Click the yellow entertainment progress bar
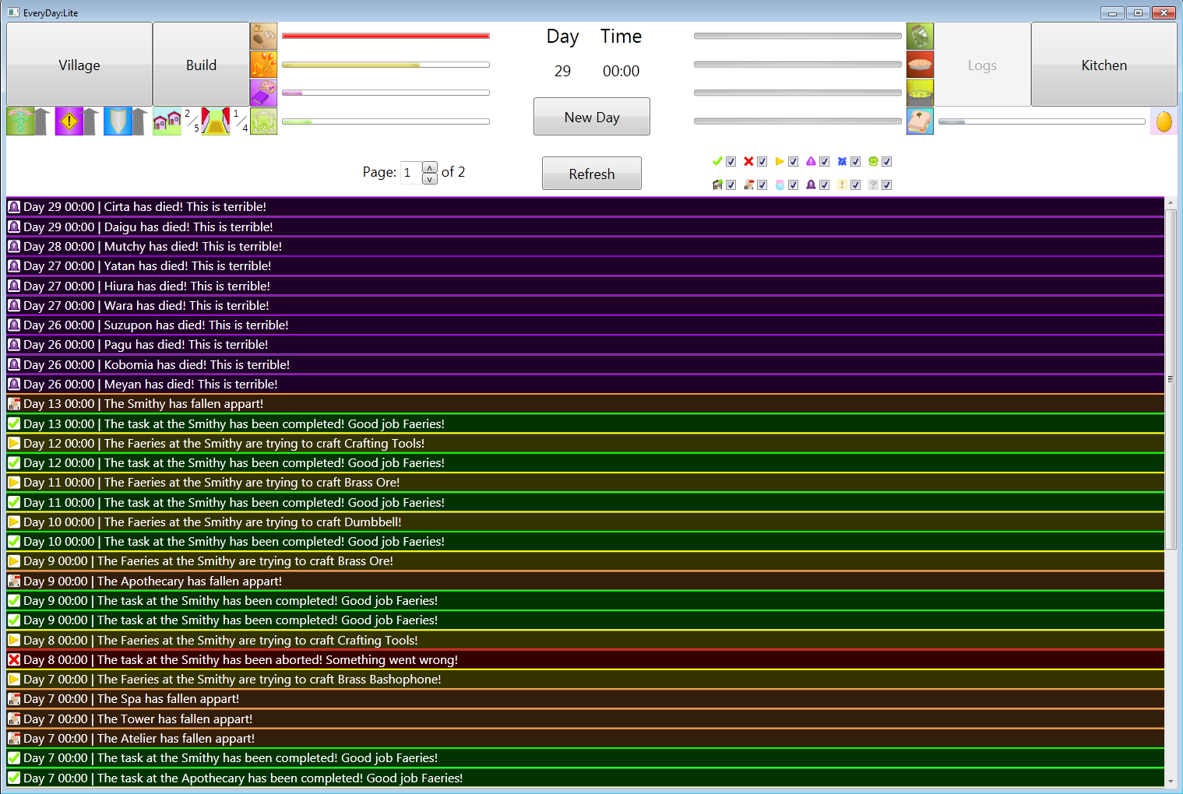The height and width of the screenshot is (794, 1183). pyautogui.click(x=386, y=65)
